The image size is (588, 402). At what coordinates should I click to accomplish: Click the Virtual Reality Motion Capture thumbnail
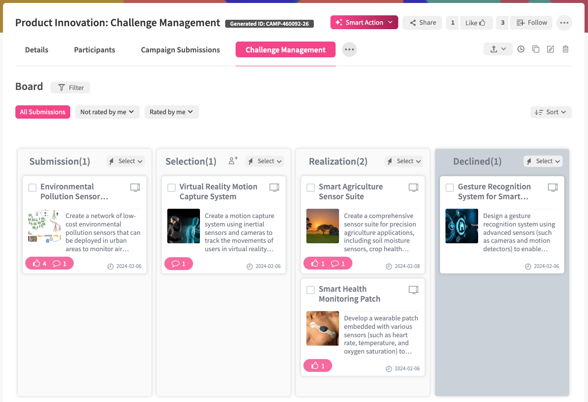pyautogui.click(x=184, y=226)
